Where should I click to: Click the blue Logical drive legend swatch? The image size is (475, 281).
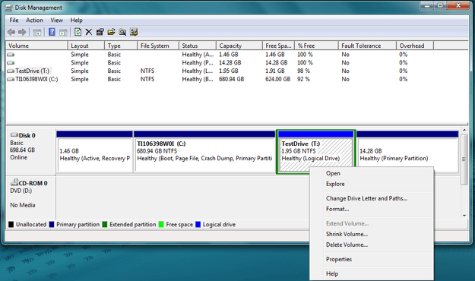click(x=198, y=224)
